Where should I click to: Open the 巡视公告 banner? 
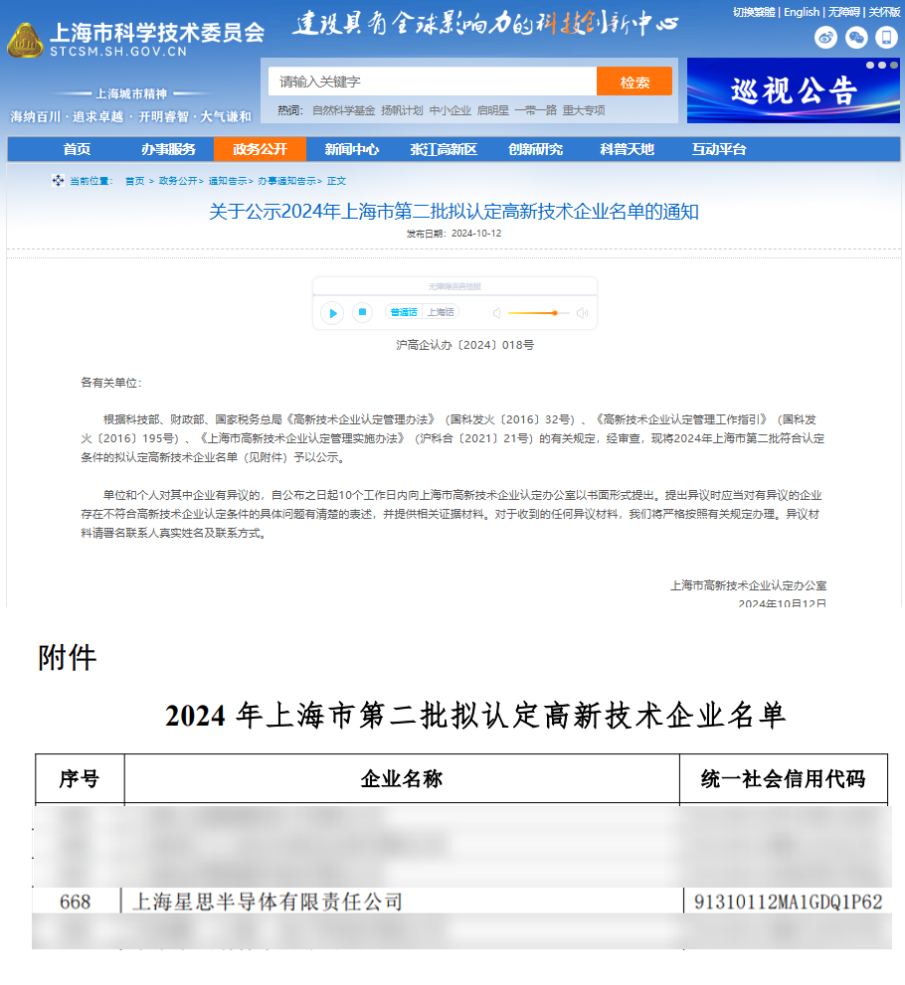[x=793, y=90]
